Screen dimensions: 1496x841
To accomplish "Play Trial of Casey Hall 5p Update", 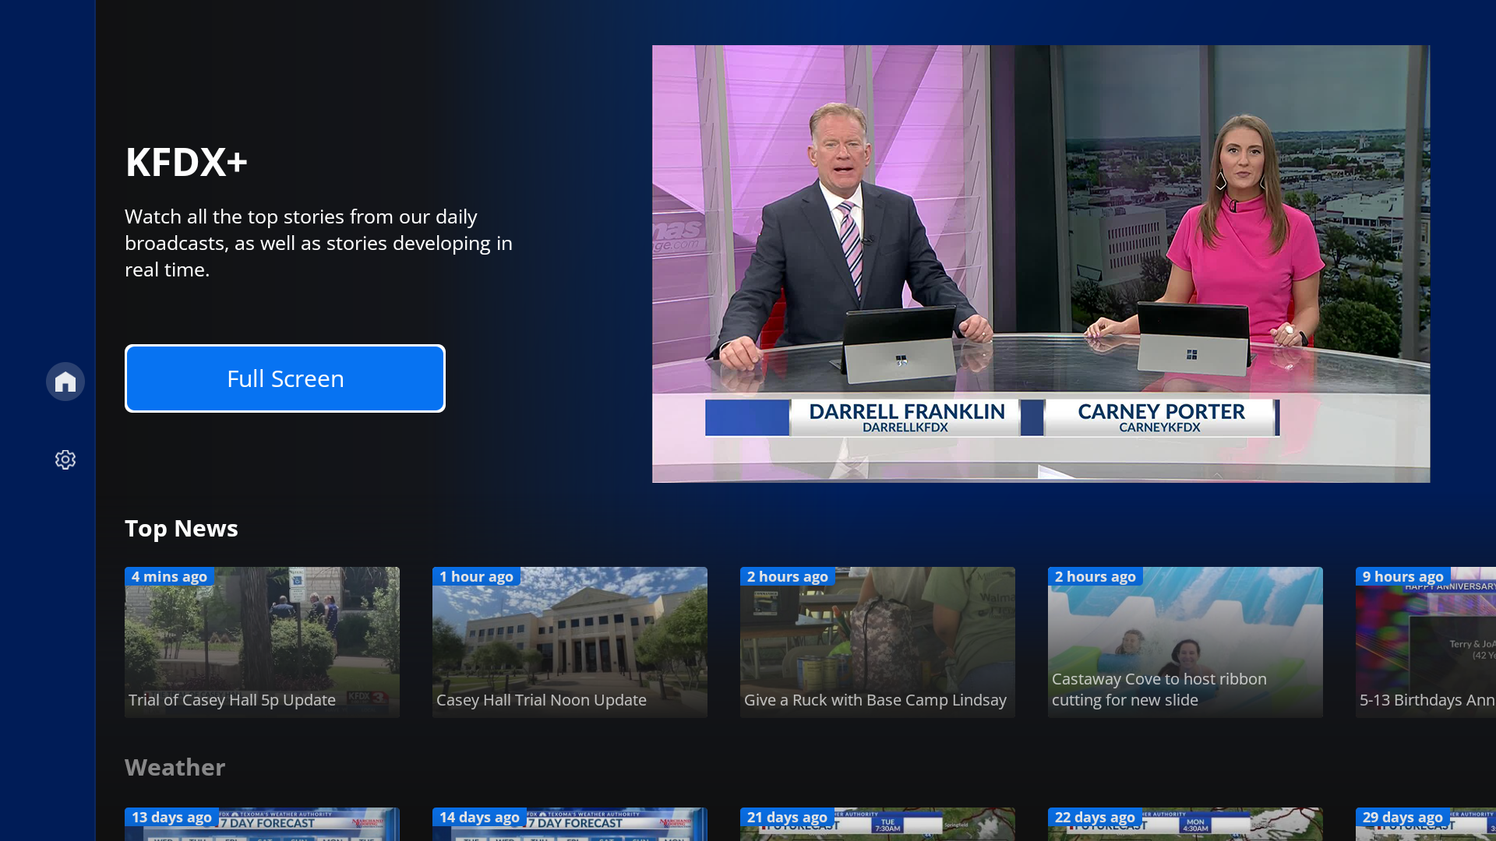I will pos(262,642).
